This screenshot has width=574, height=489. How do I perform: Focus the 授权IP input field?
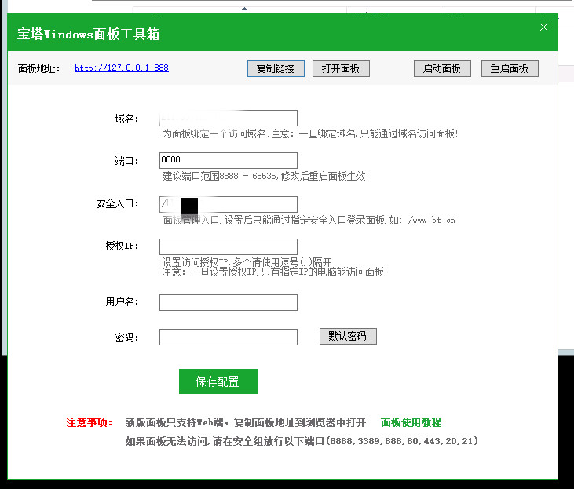tap(229, 246)
